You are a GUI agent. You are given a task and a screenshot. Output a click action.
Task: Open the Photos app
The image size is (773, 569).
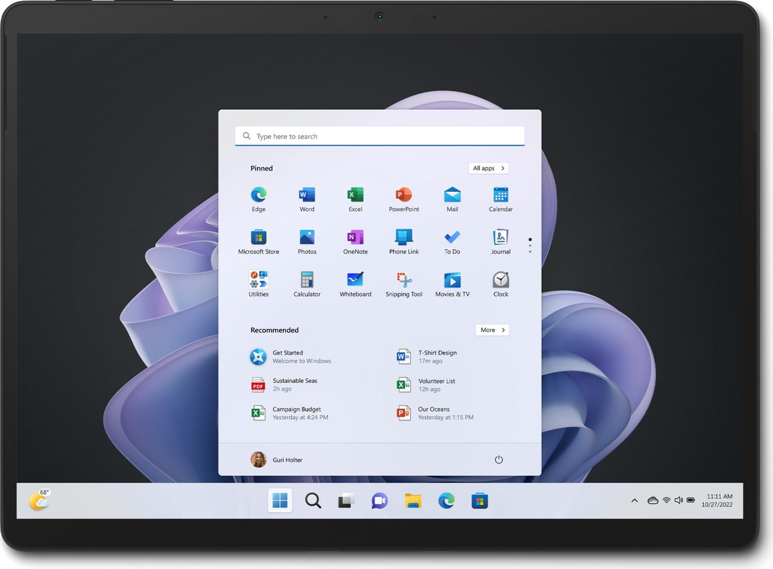tap(307, 242)
